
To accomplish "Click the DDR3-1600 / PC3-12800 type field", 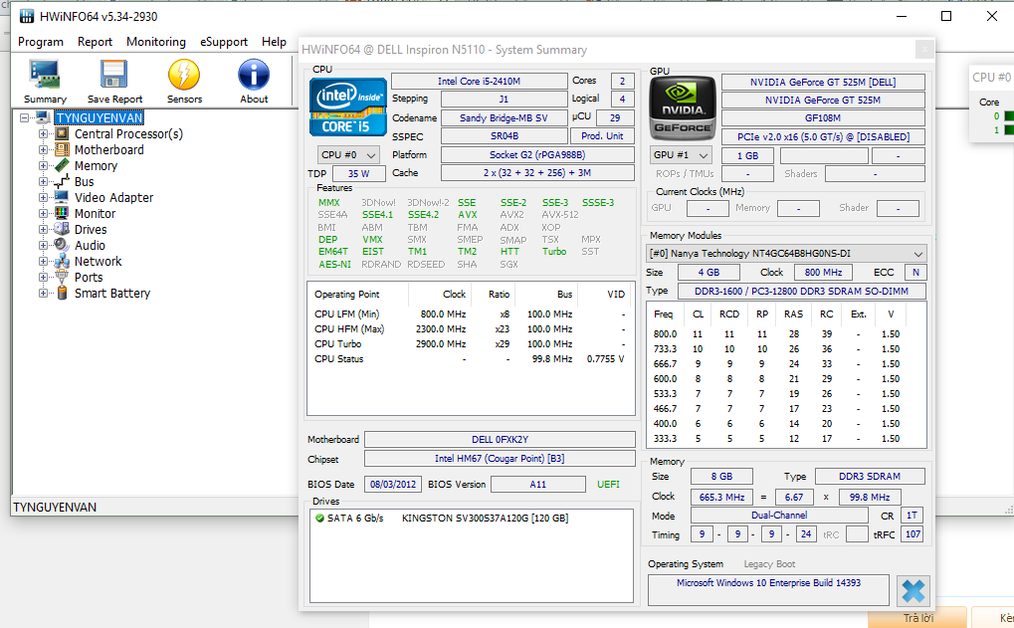I will (802, 291).
